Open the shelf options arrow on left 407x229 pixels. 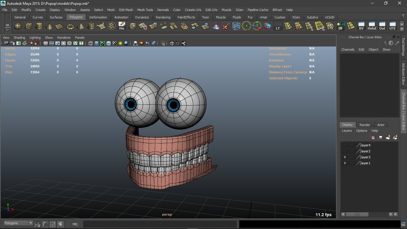click(7, 30)
